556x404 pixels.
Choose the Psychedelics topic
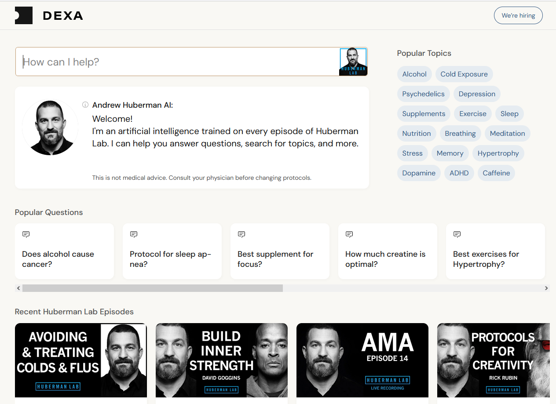coord(423,94)
